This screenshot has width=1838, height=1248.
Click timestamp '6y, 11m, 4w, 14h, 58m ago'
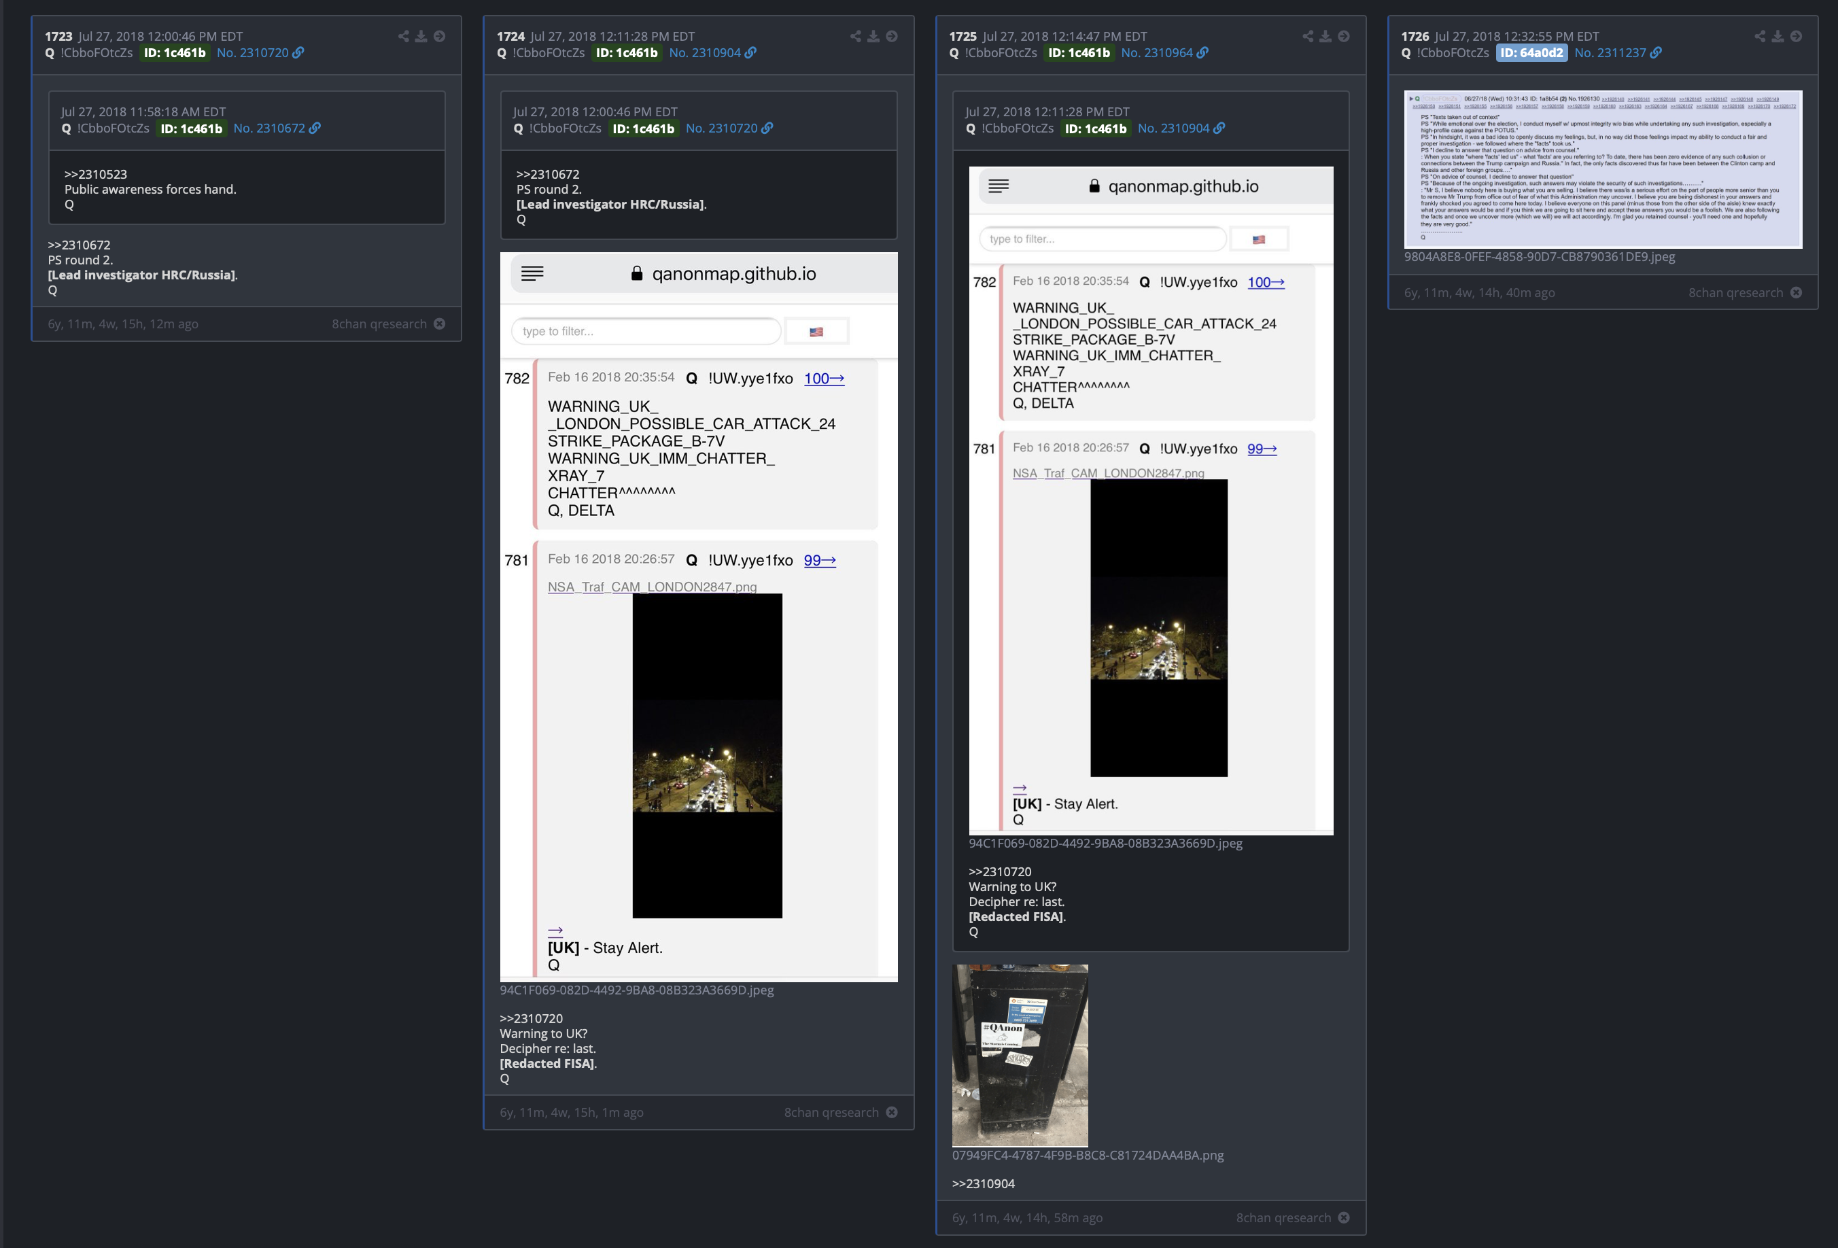click(x=1027, y=1218)
